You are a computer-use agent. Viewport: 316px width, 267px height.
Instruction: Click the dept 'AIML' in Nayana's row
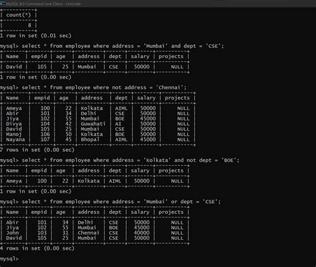(x=121, y=139)
